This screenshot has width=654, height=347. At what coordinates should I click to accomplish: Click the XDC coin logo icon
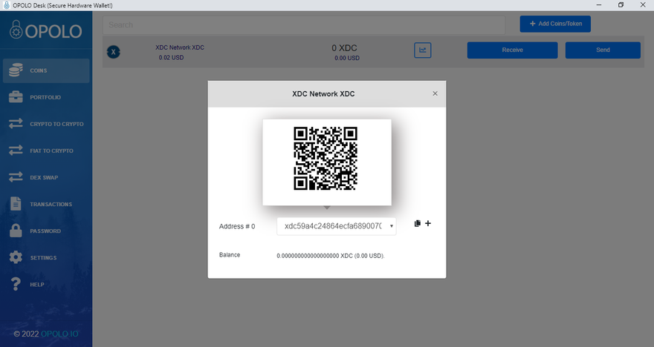[113, 51]
